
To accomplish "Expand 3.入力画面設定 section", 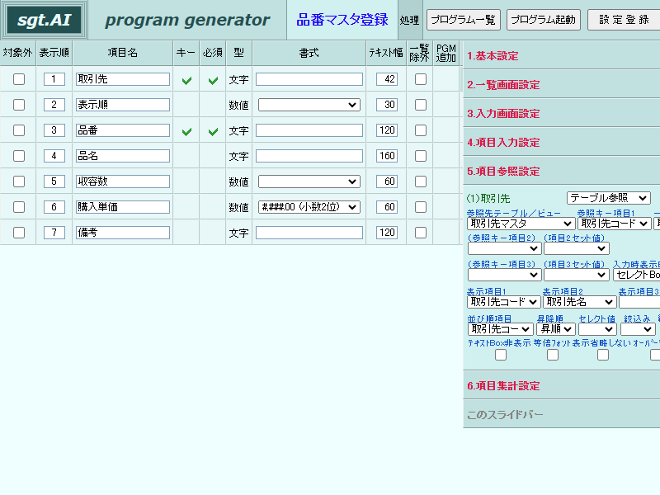I will tap(562, 114).
